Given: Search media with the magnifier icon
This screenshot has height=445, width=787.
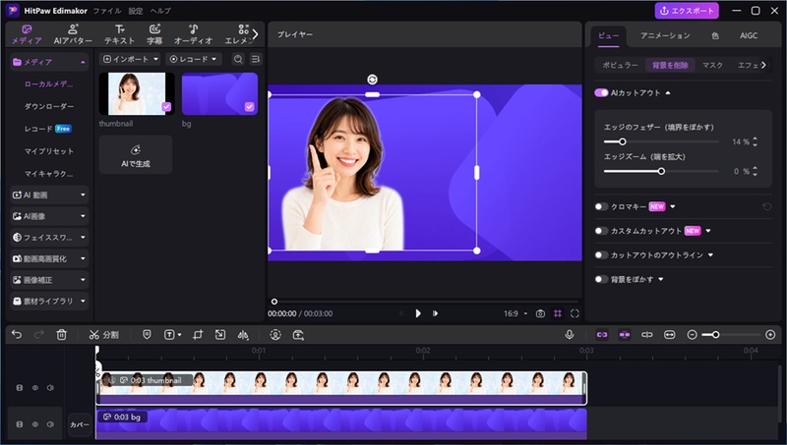Looking at the screenshot, I should click(238, 59).
